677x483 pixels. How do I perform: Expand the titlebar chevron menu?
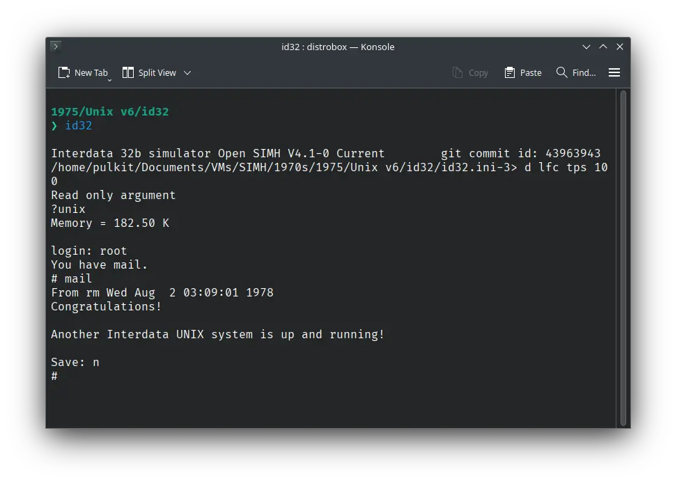[586, 47]
